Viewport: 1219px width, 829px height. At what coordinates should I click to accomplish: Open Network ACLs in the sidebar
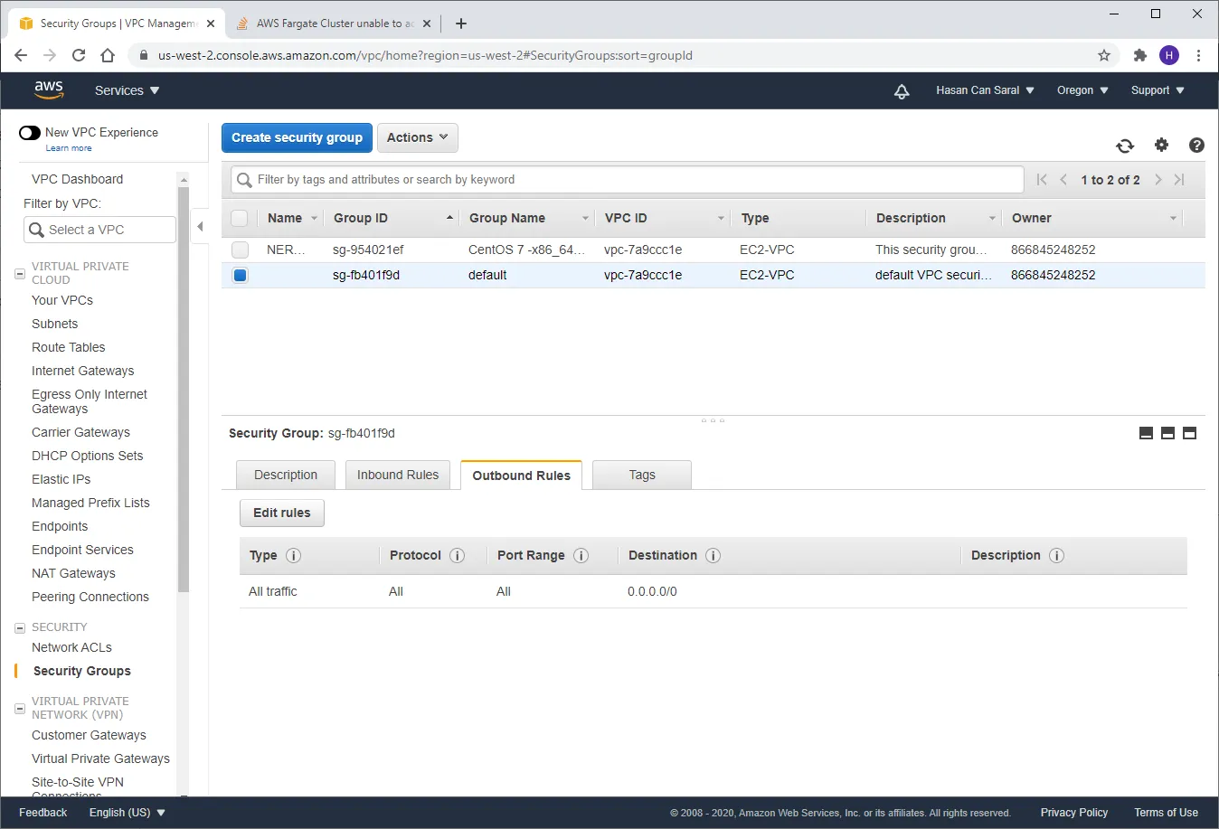[72, 647]
